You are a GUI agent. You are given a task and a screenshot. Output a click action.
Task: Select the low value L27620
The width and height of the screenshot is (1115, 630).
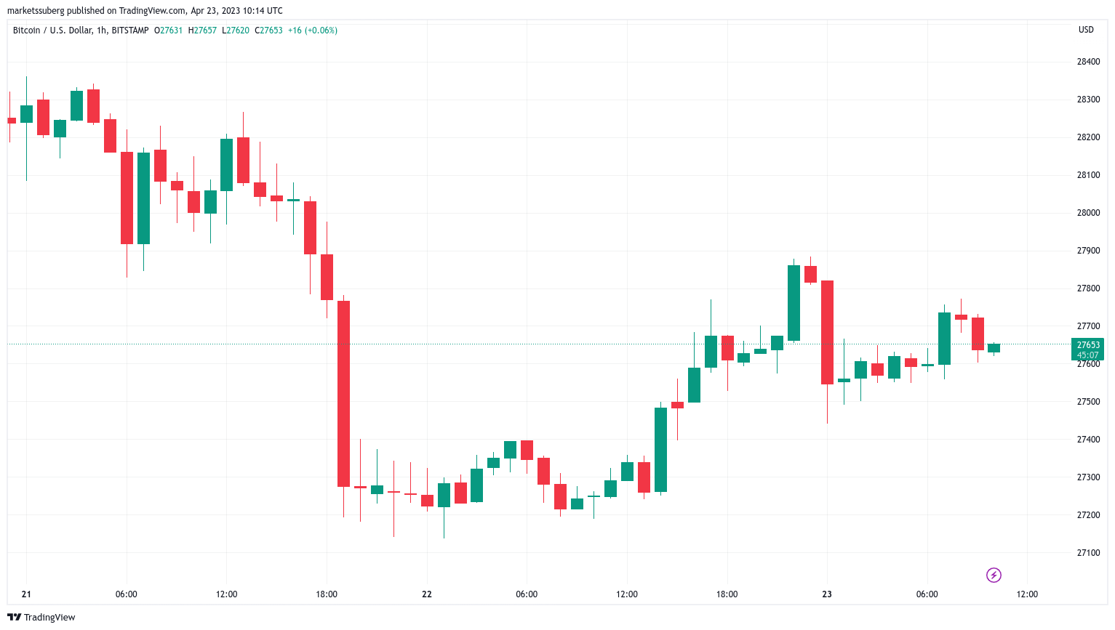point(236,31)
